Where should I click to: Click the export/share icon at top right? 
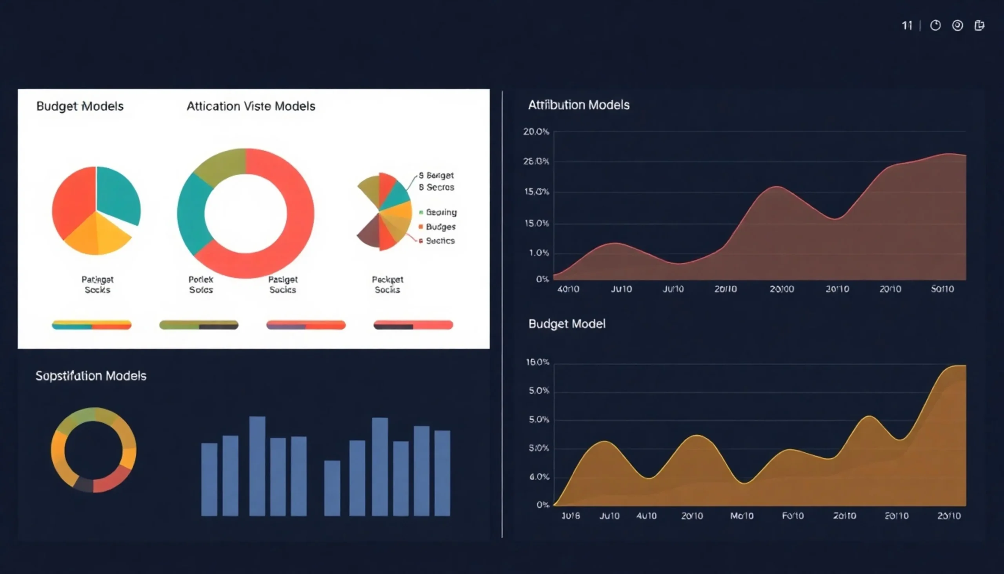[x=980, y=26]
